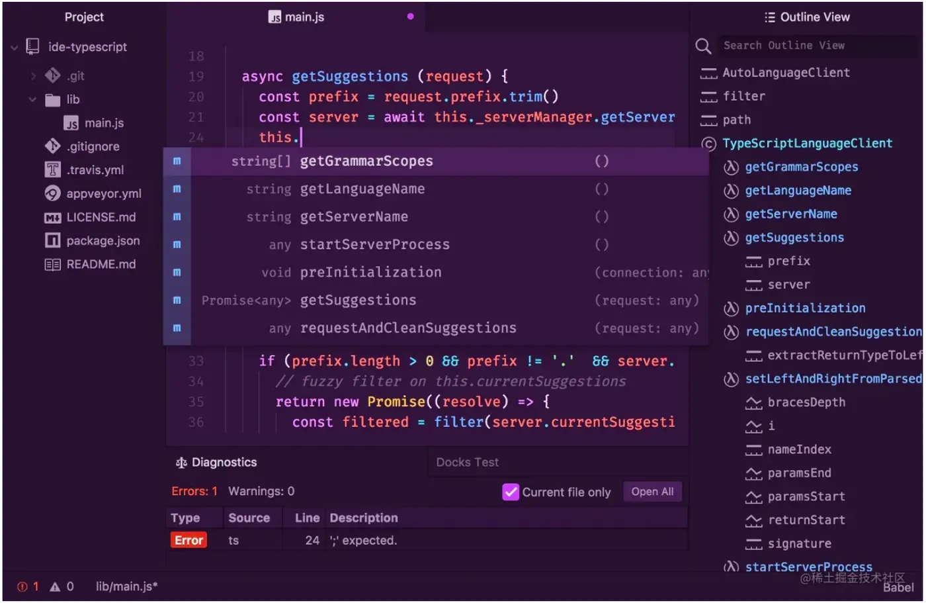Choose getGrammarScopes from the autocomplete list
The image size is (926, 603).
pyautogui.click(x=436, y=162)
